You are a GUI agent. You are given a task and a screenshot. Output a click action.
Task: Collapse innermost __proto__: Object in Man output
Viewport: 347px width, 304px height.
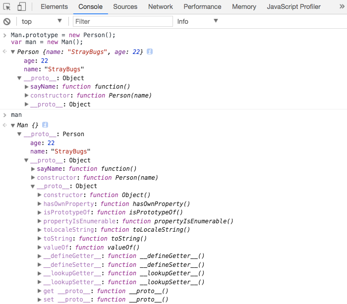pos(33,186)
